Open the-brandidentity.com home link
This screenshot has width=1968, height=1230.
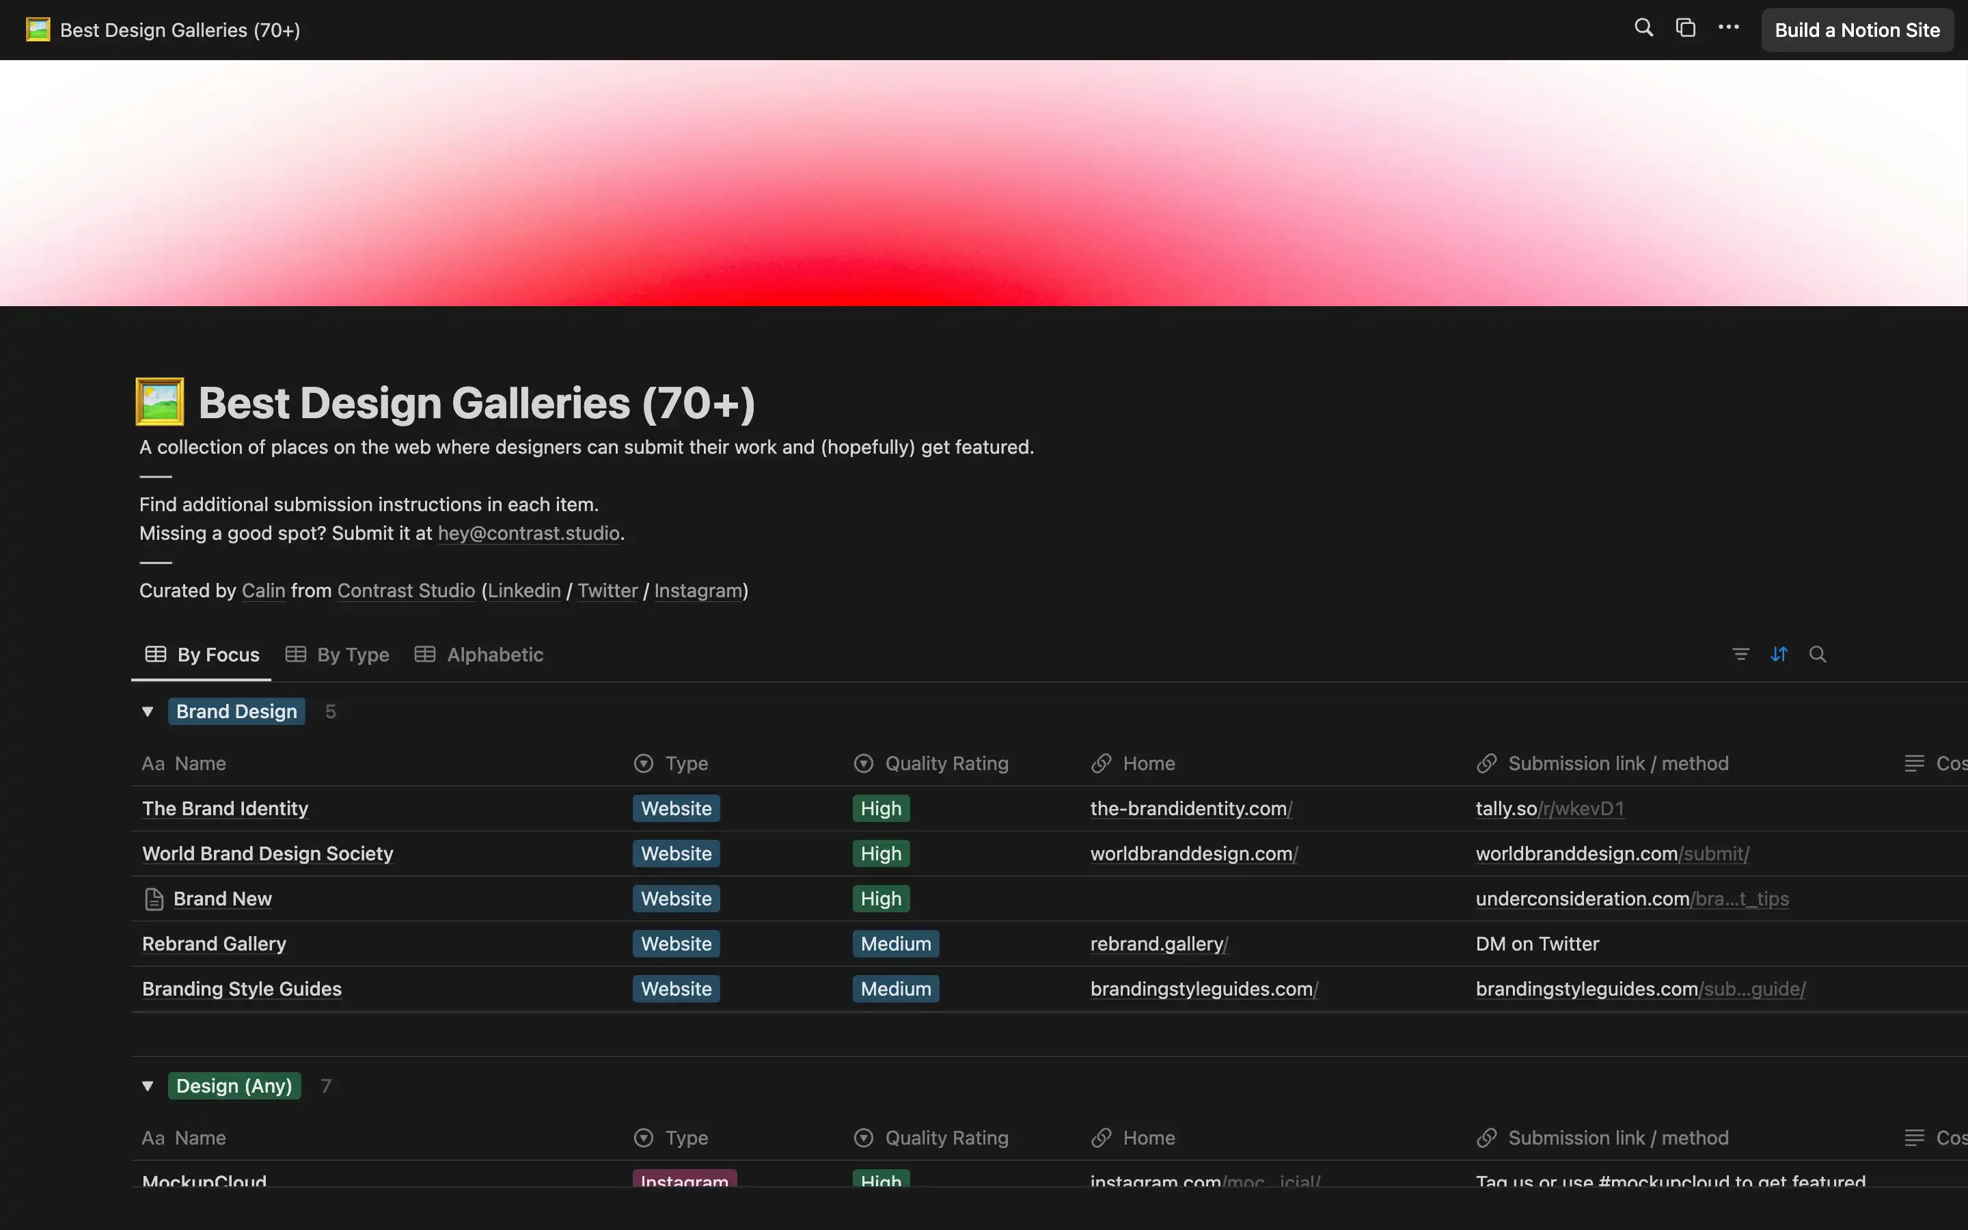tap(1191, 808)
